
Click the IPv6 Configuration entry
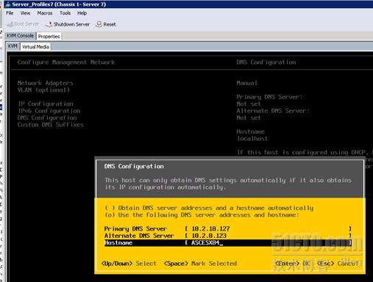[x=49, y=111]
